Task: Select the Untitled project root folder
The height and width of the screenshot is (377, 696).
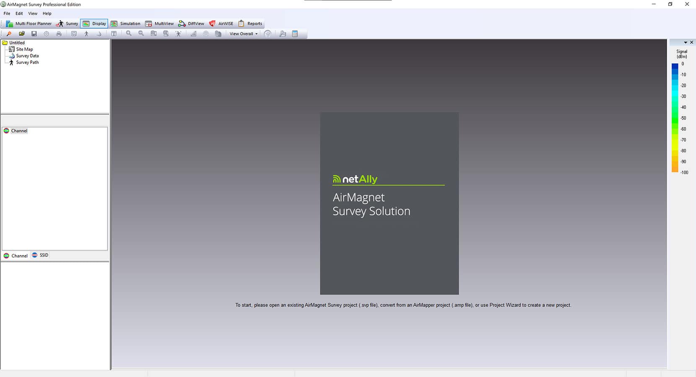Action: point(17,43)
